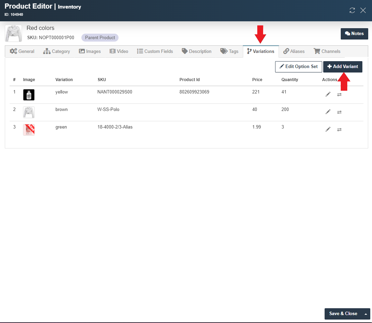Click the Red colors product title

[40, 28]
